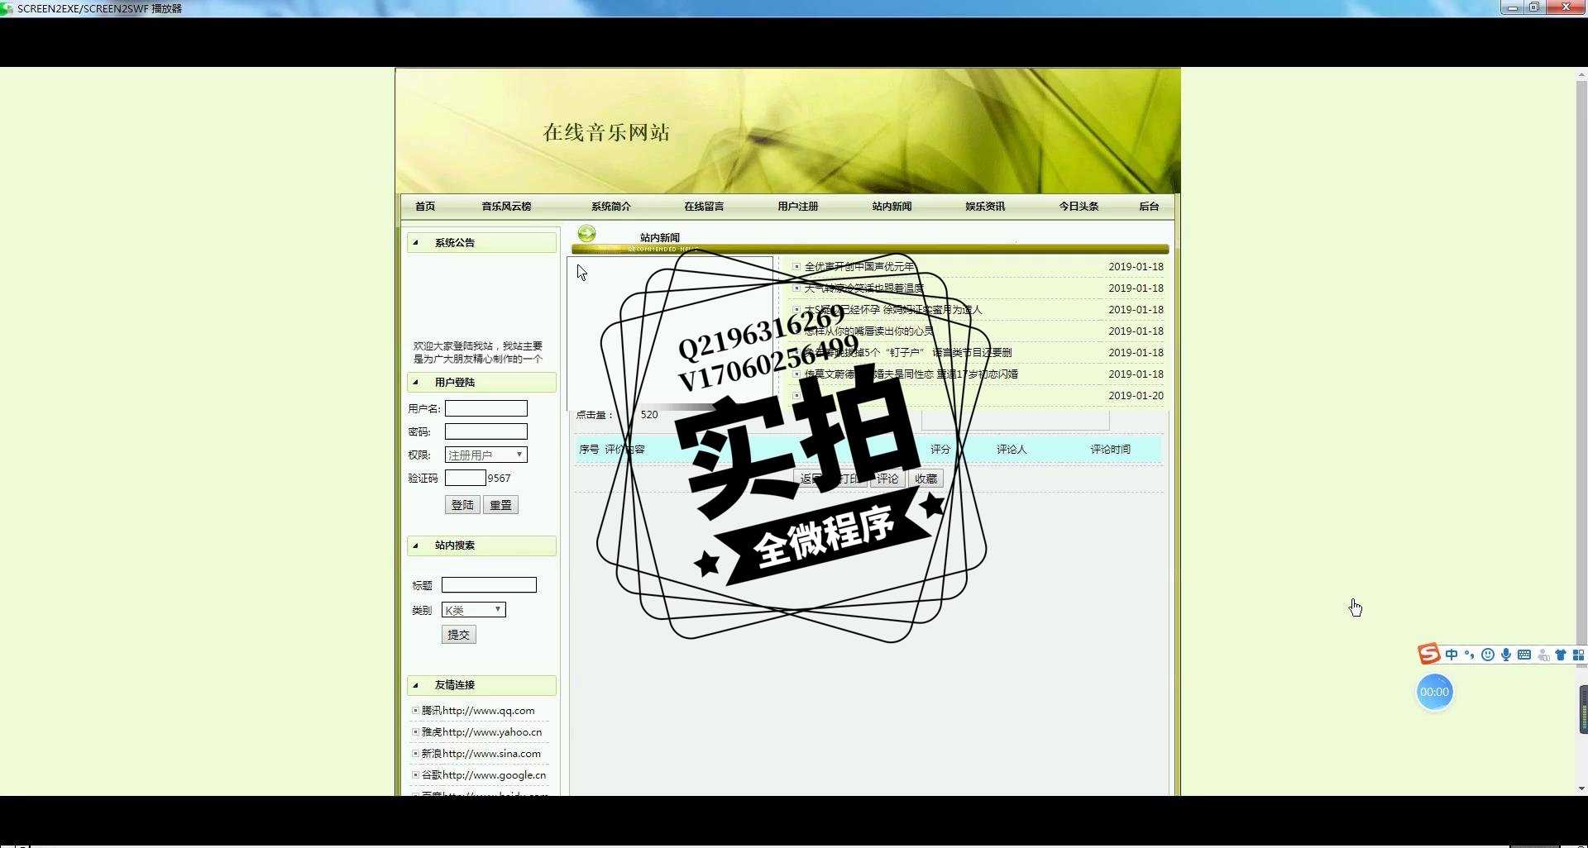
Task: Focus the 用户名 input field
Action: pyautogui.click(x=485, y=408)
